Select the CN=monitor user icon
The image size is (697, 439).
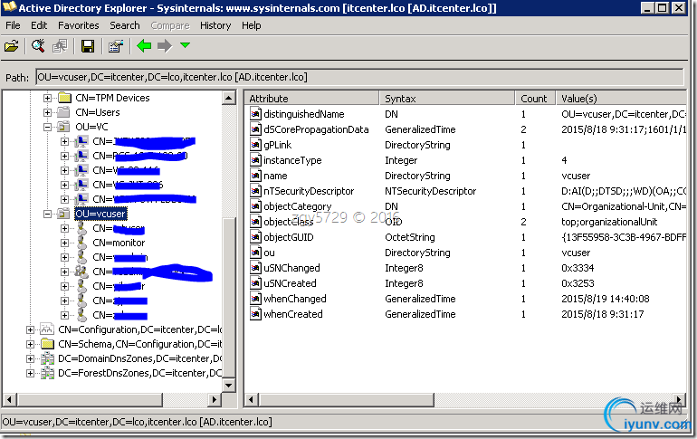81,243
